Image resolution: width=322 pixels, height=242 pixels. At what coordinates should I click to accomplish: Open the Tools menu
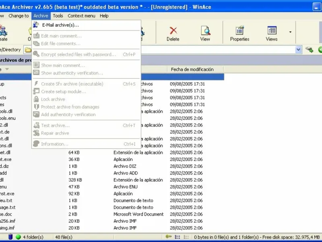point(58,16)
